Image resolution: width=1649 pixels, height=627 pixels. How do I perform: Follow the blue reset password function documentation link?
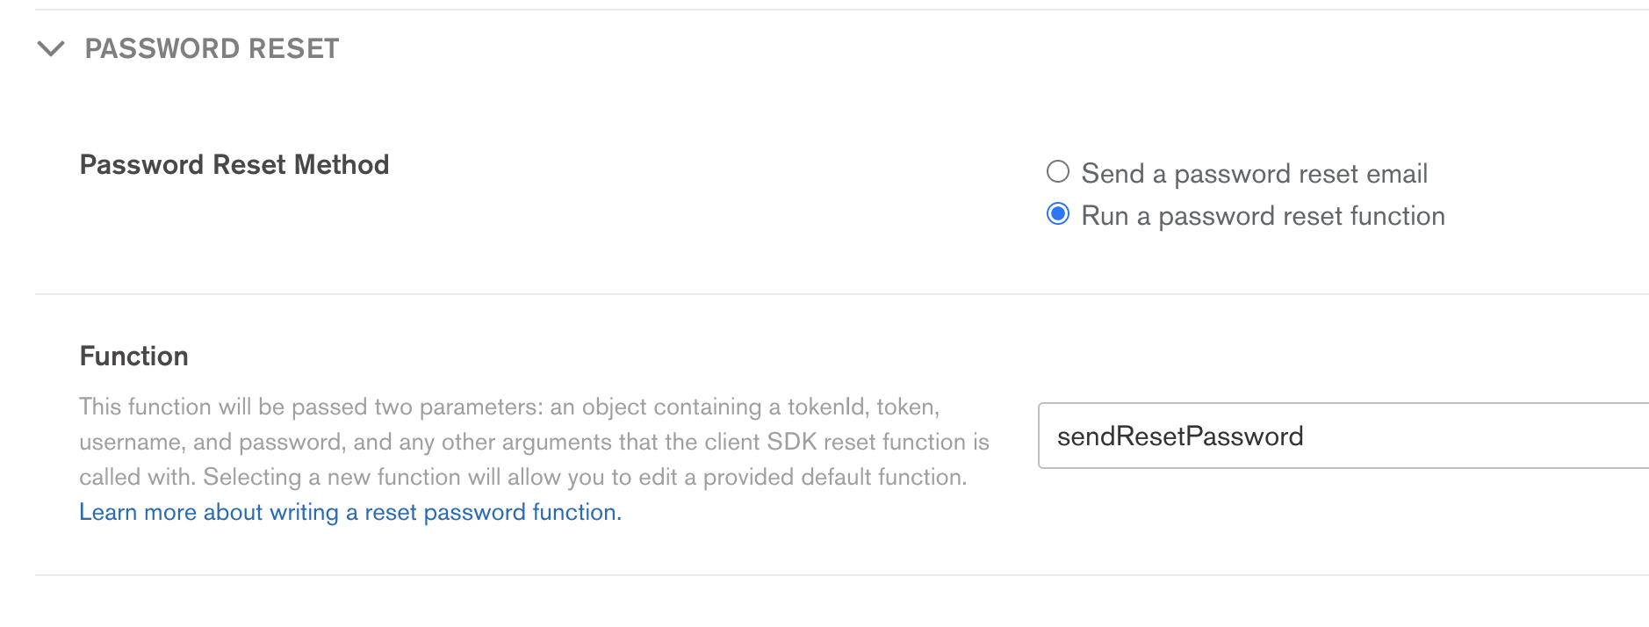coord(349,512)
